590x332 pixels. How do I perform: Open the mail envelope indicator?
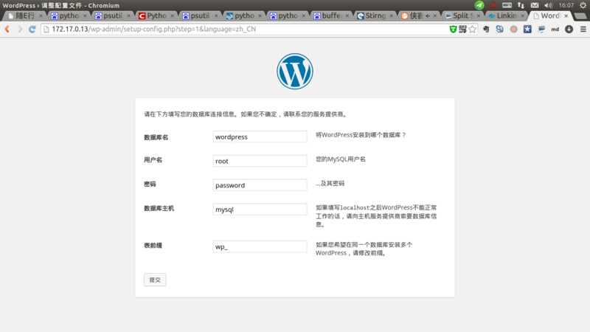[535, 5]
